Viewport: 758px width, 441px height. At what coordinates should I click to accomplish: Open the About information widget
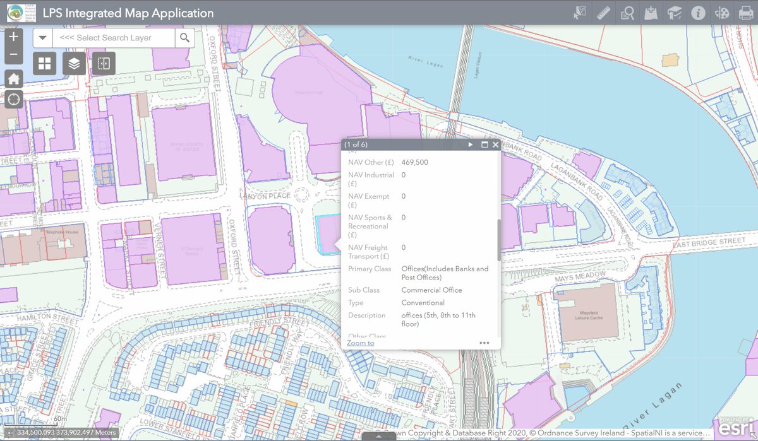698,13
